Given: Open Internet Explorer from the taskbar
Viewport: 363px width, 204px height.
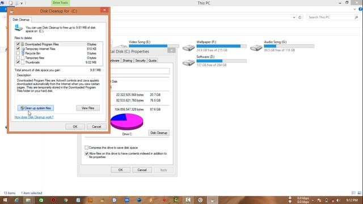Looking at the screenshot, I should coord(16,200).
